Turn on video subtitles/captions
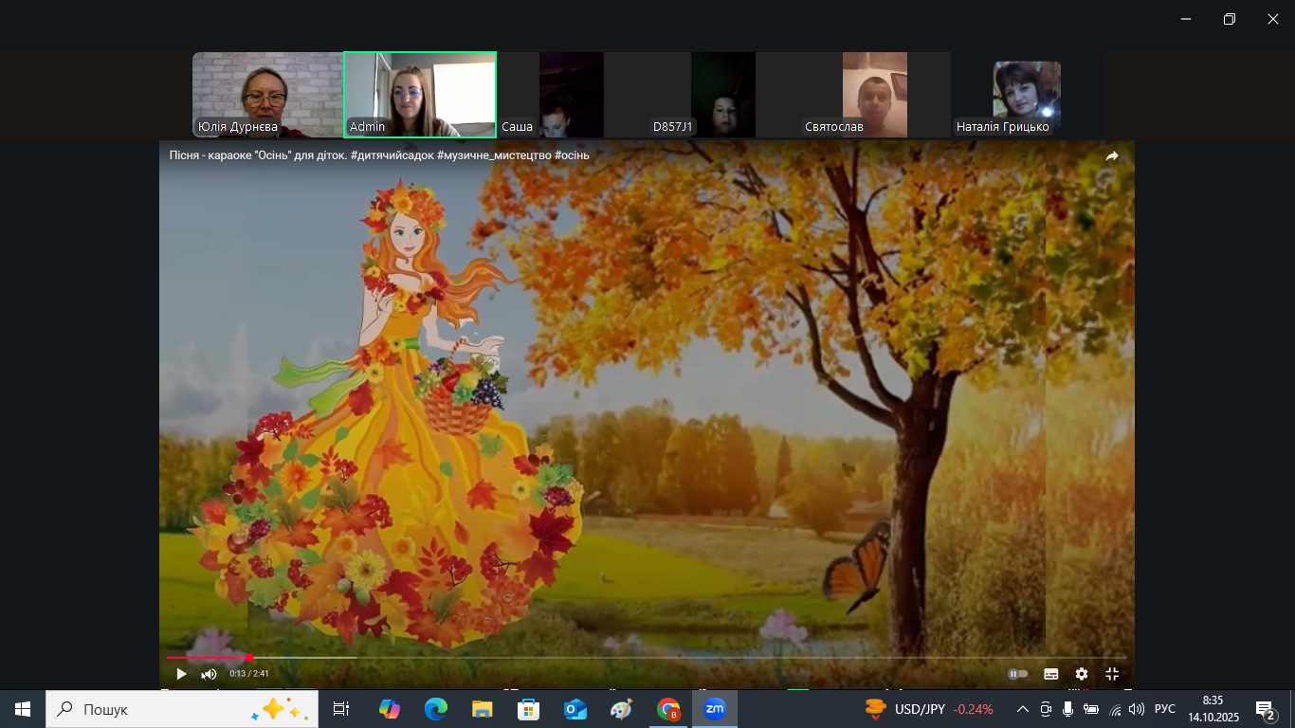This screenshot has height=728, width=1295. coord(1050,674)
